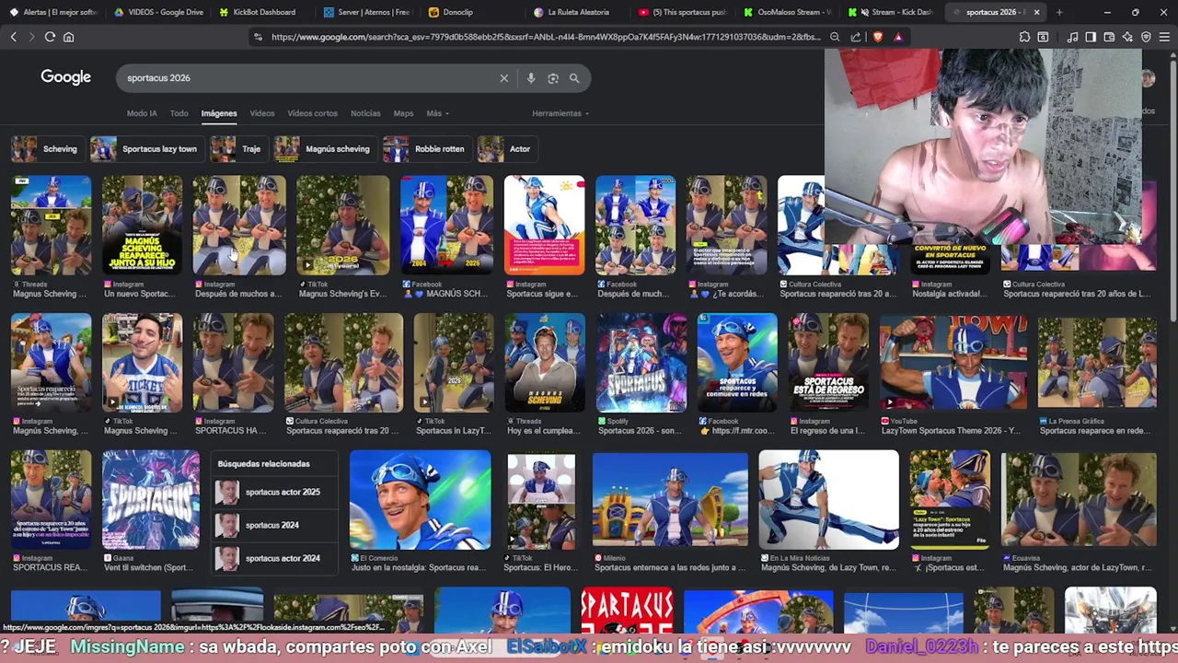Open the extensions puzzle icon

pyautogui.click(x=1024, y=37)
